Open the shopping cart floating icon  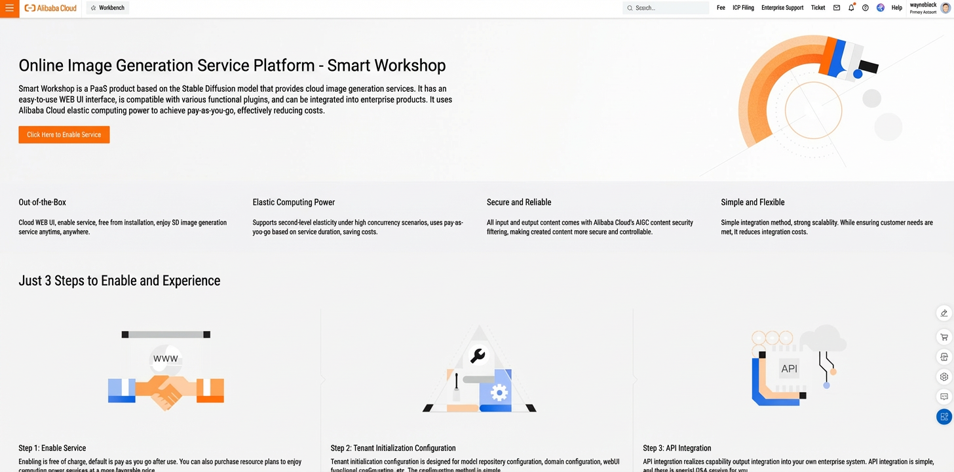coord(944,338)
